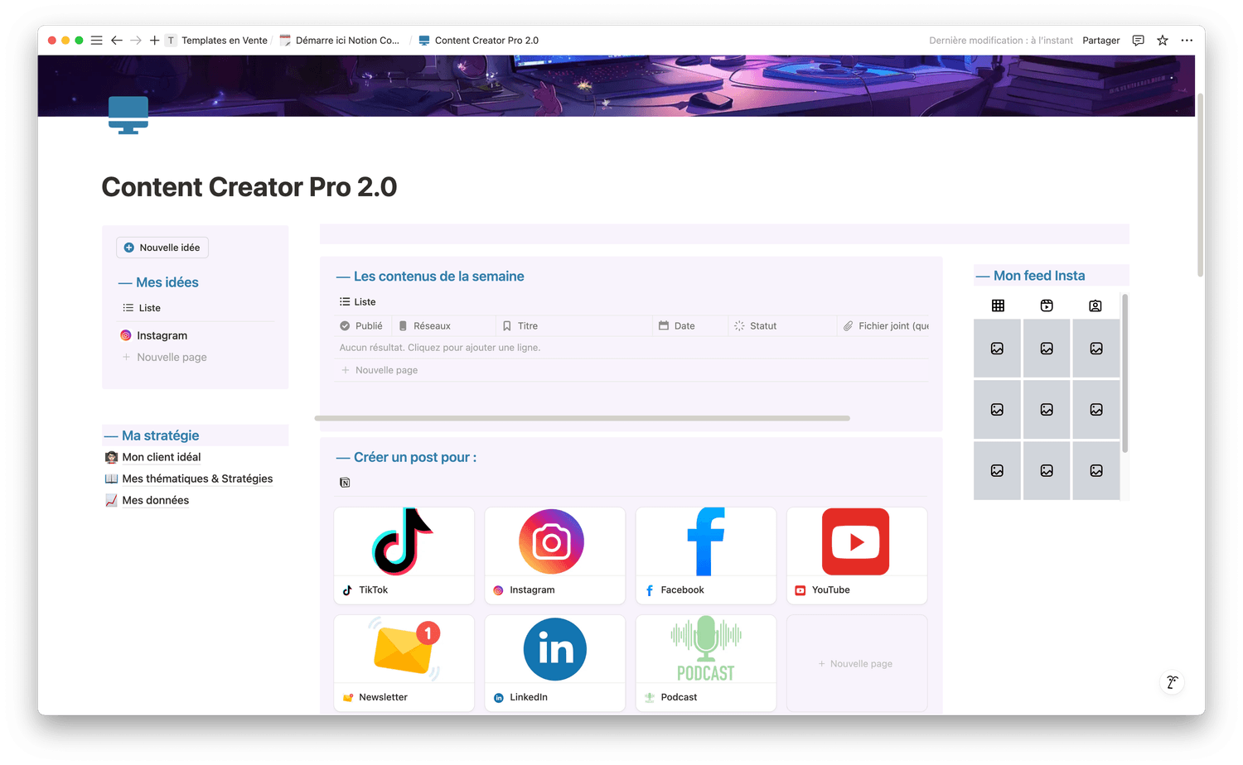Open the Podcast card
The width and height of the screenshot is (1243, 765).
pyautogui.click(x=706, y=663)
